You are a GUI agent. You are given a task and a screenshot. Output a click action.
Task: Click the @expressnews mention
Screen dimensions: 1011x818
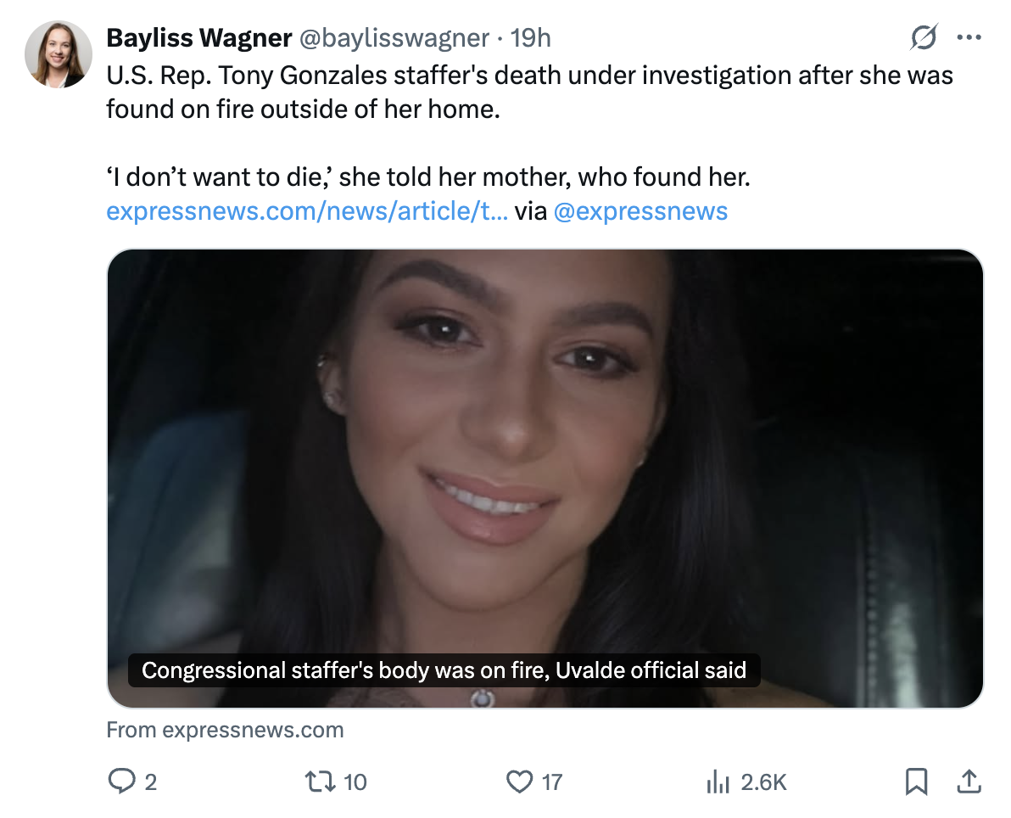tap(640, 211)
